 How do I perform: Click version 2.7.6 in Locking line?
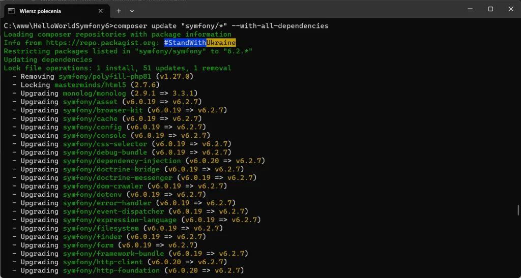click(145, 85)
